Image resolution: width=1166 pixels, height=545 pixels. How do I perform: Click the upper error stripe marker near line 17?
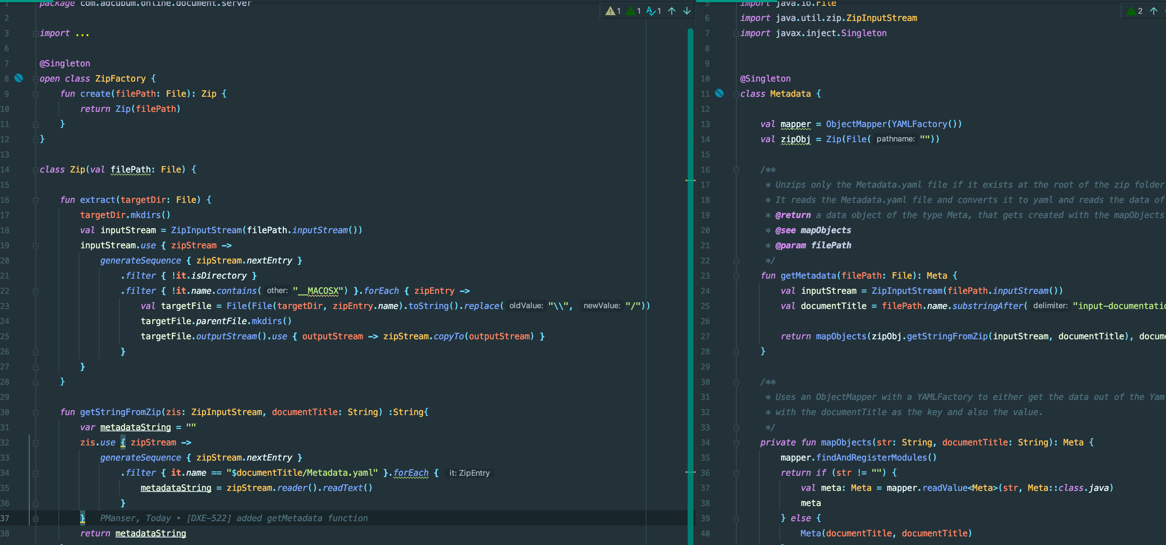point(690,180)
